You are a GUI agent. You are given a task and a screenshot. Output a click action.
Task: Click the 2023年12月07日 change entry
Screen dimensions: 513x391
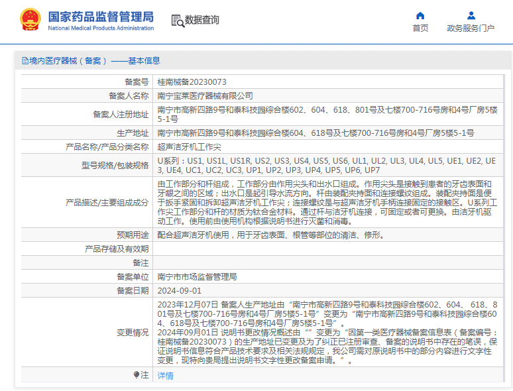tap(327, 313)
